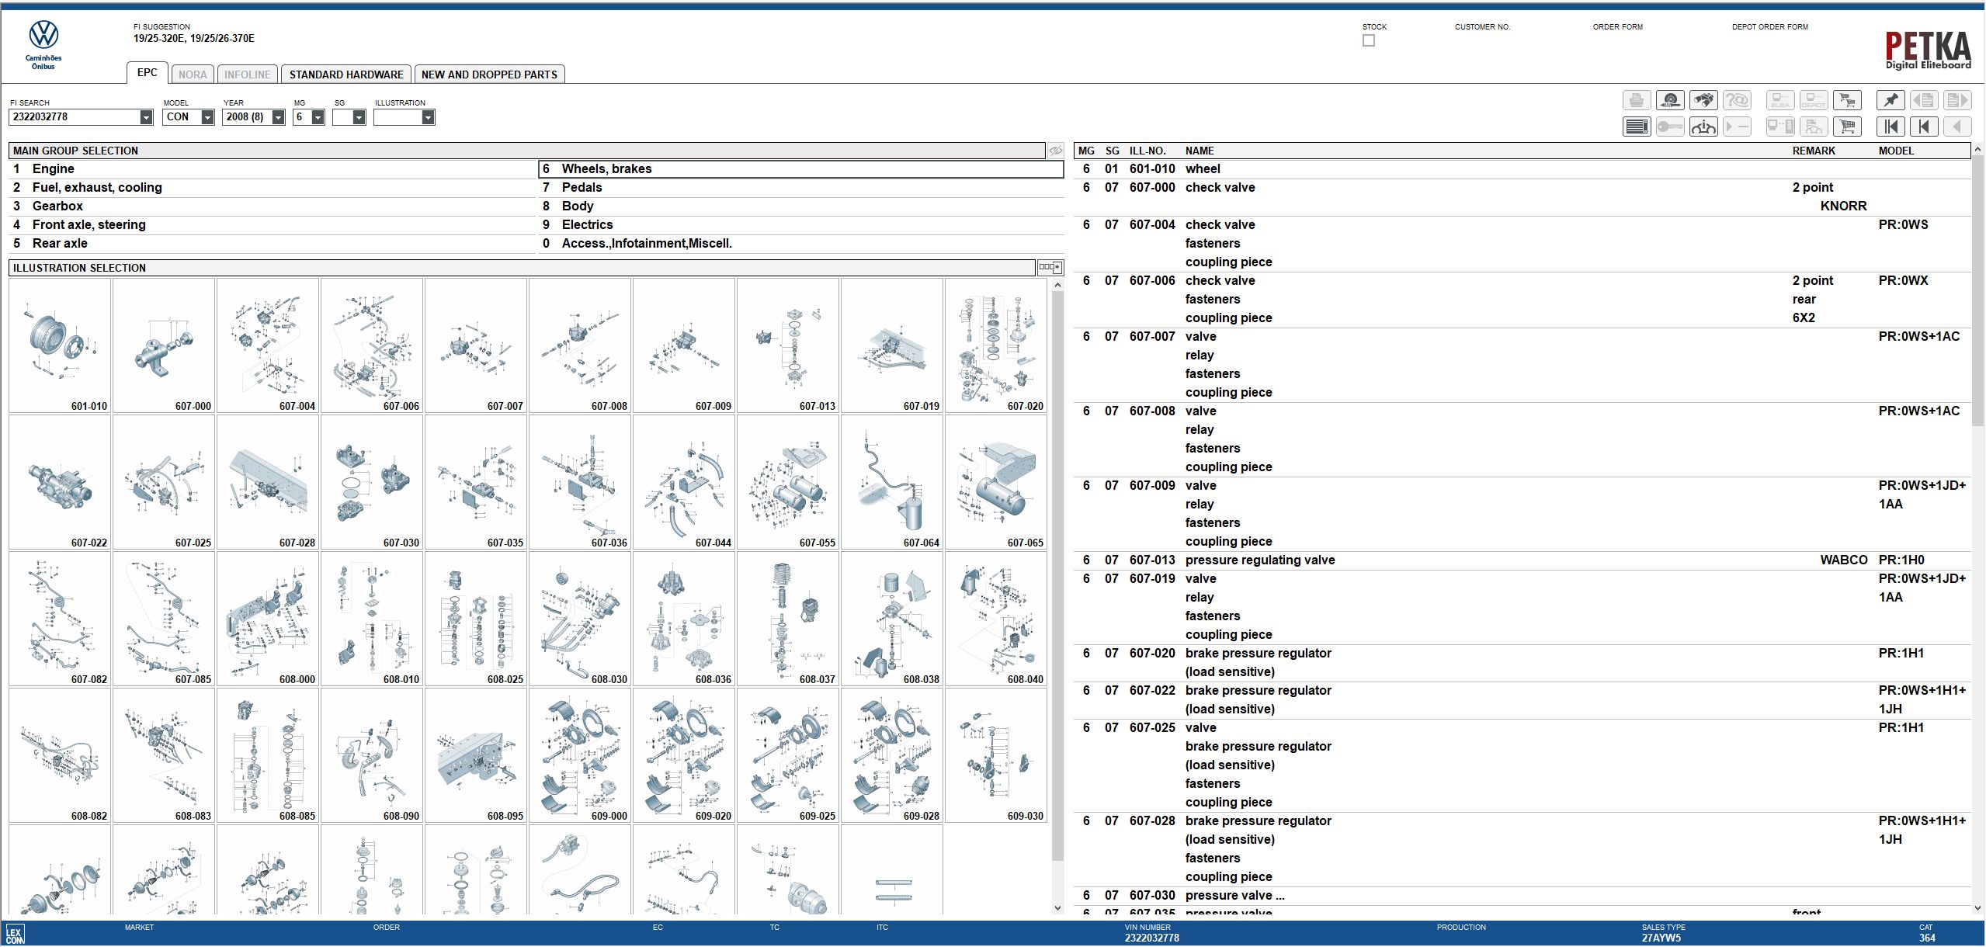Screen dimensions: 1986x947
Task: Open the wheel/tyre service parts icon
Action: 1670,100
